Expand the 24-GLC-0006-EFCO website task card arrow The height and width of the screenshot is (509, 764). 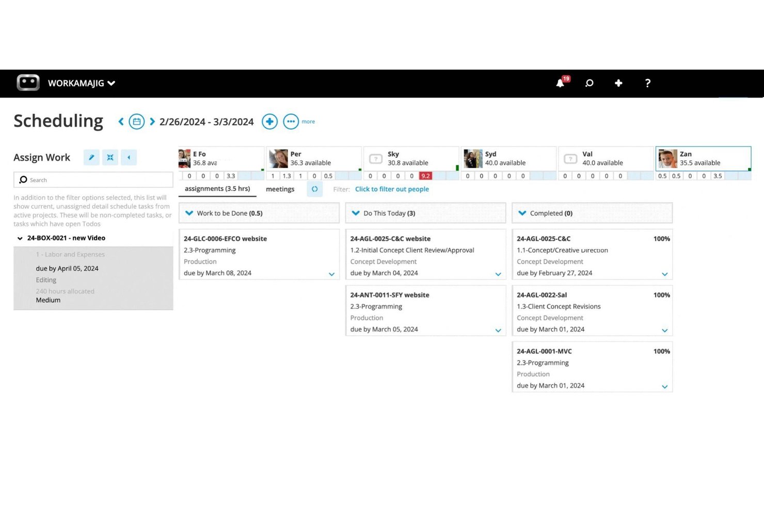pyautogui.click(x=331, y=274)
